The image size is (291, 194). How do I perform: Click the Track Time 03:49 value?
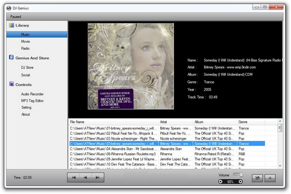click(213, 97)
